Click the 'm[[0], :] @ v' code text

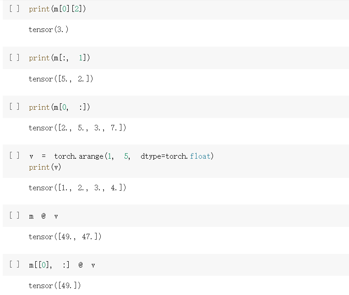click(62, 265)
